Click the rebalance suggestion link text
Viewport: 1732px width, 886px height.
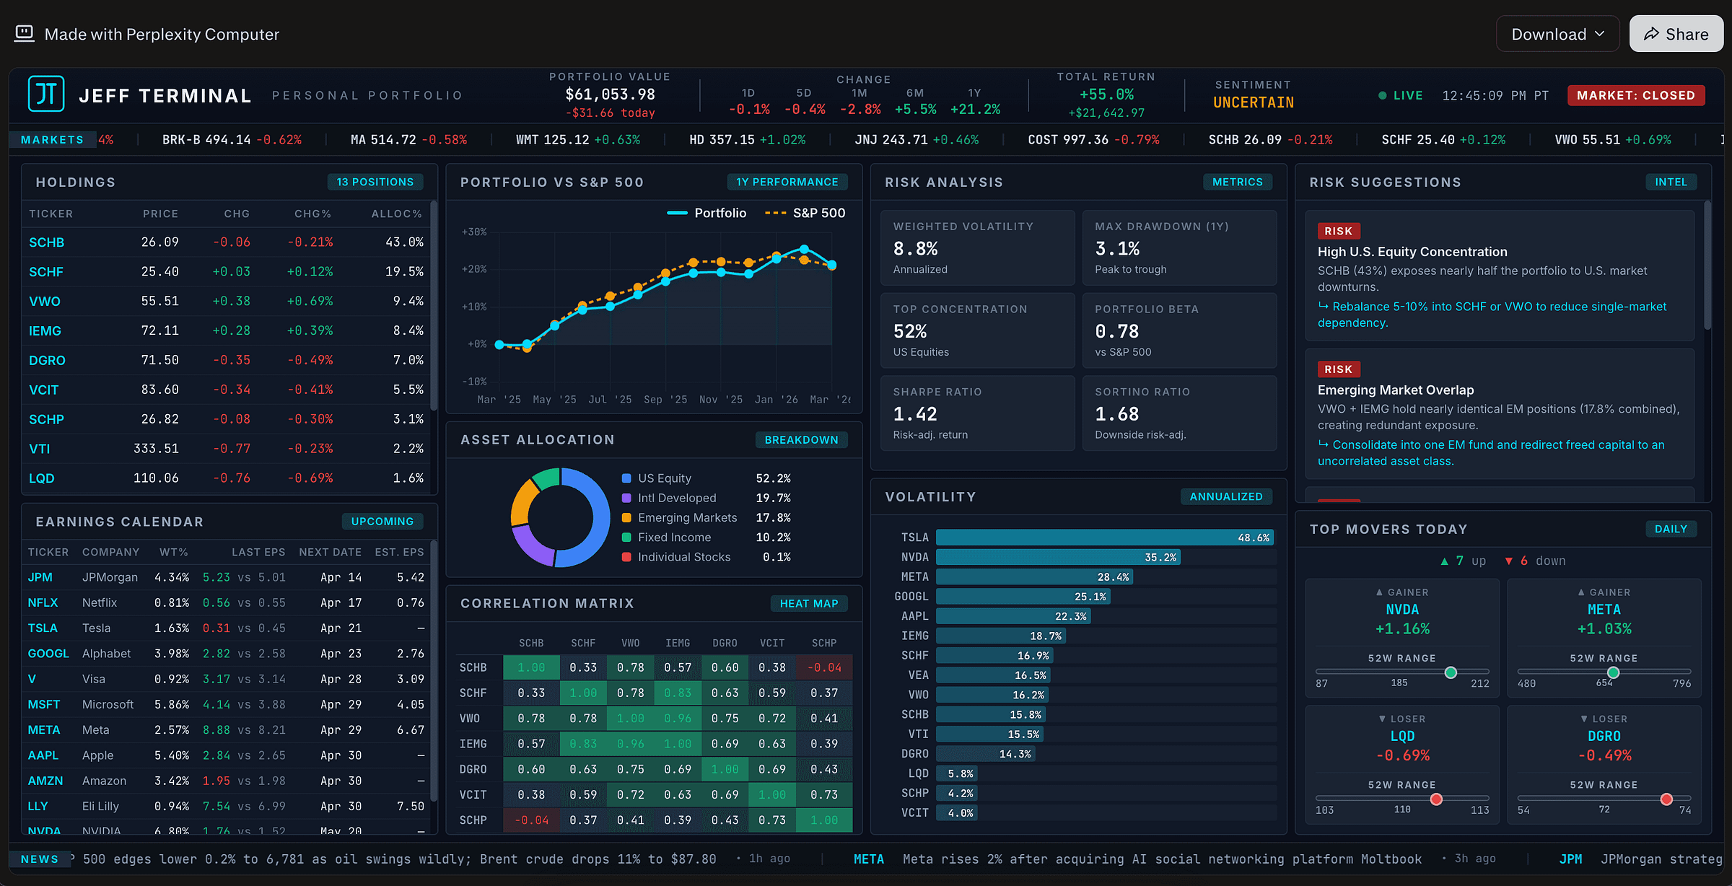1492,315
